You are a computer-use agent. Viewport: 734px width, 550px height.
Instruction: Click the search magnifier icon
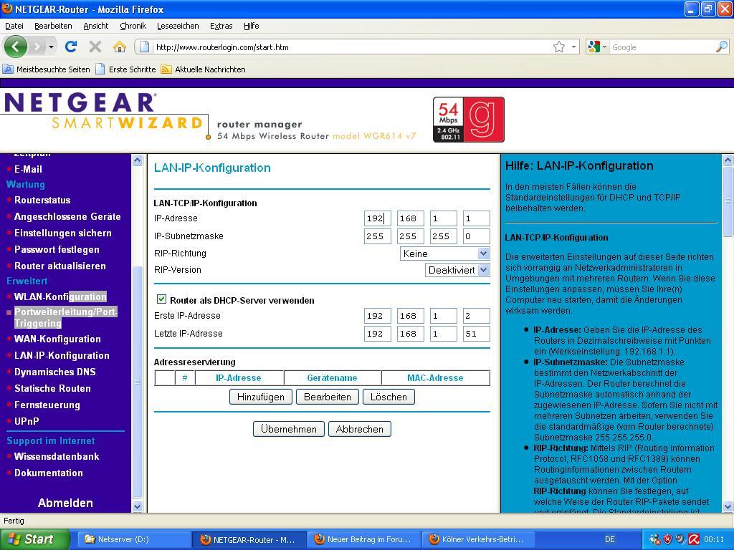pos(722,47)
